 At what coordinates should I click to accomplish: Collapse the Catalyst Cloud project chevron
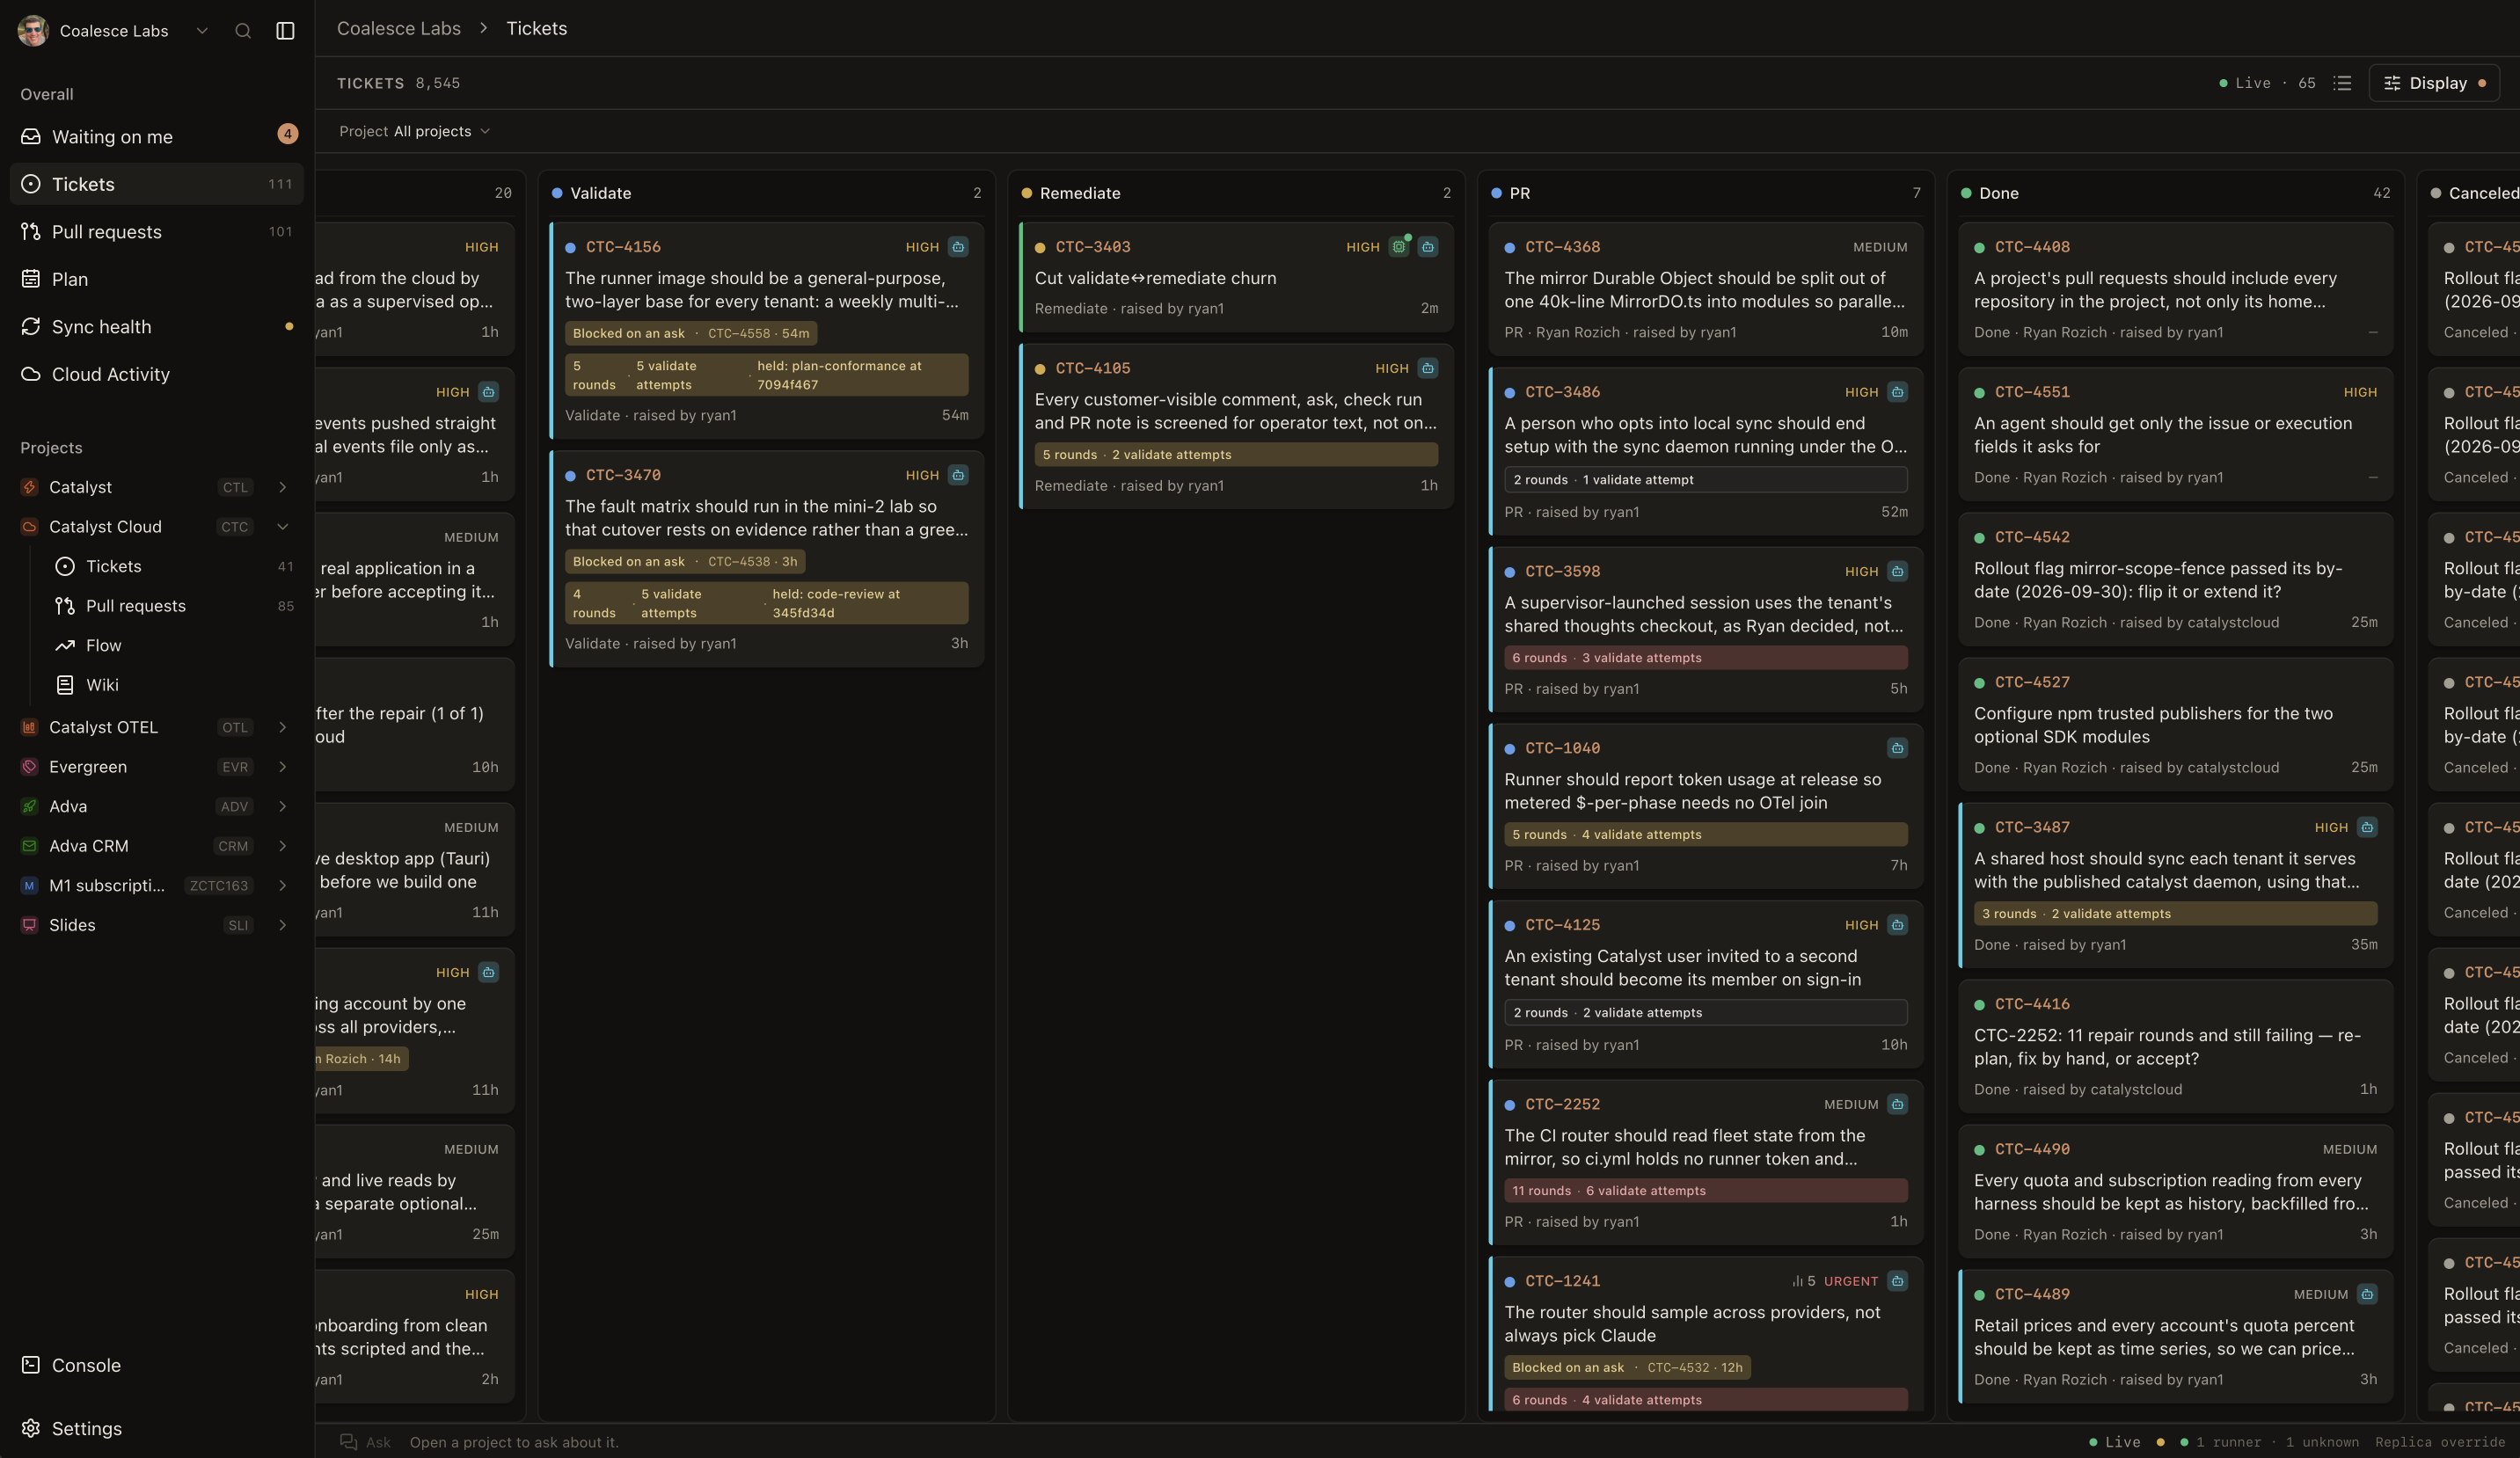(x=283, y=527)
